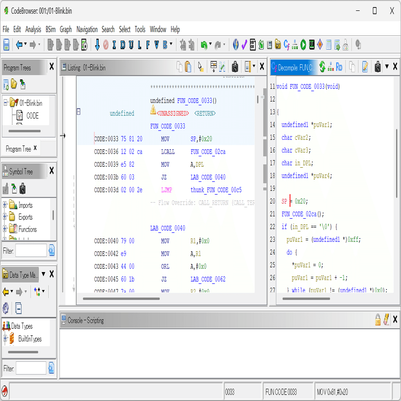Screen dimensions: 401x401
Task: Toggle the Listing mouse hover mode icon
Action: coord(201,67)
